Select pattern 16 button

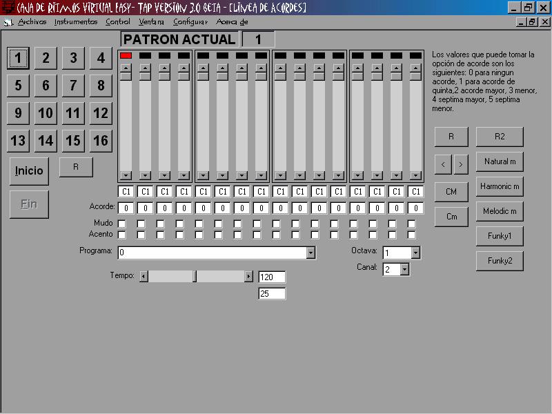[101, 141]
